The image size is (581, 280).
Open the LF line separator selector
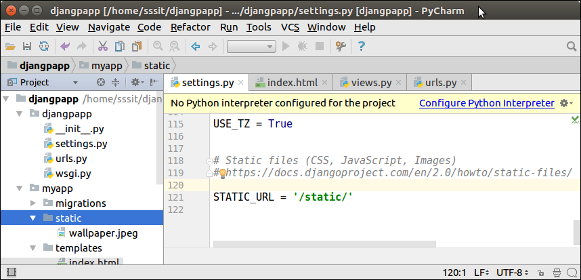point(480,273)
